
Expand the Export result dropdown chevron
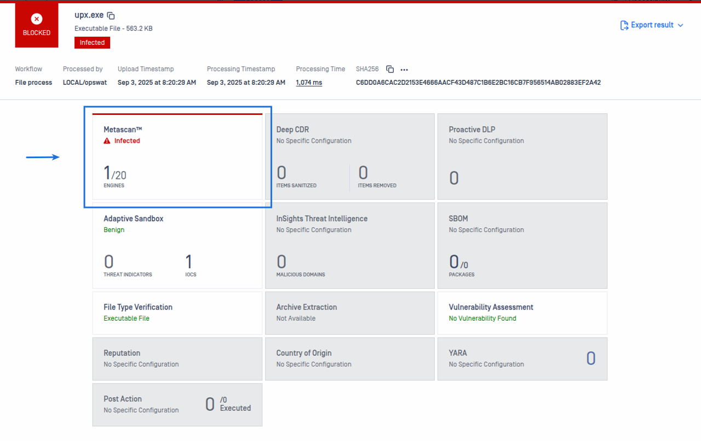(x=681, y=25)
